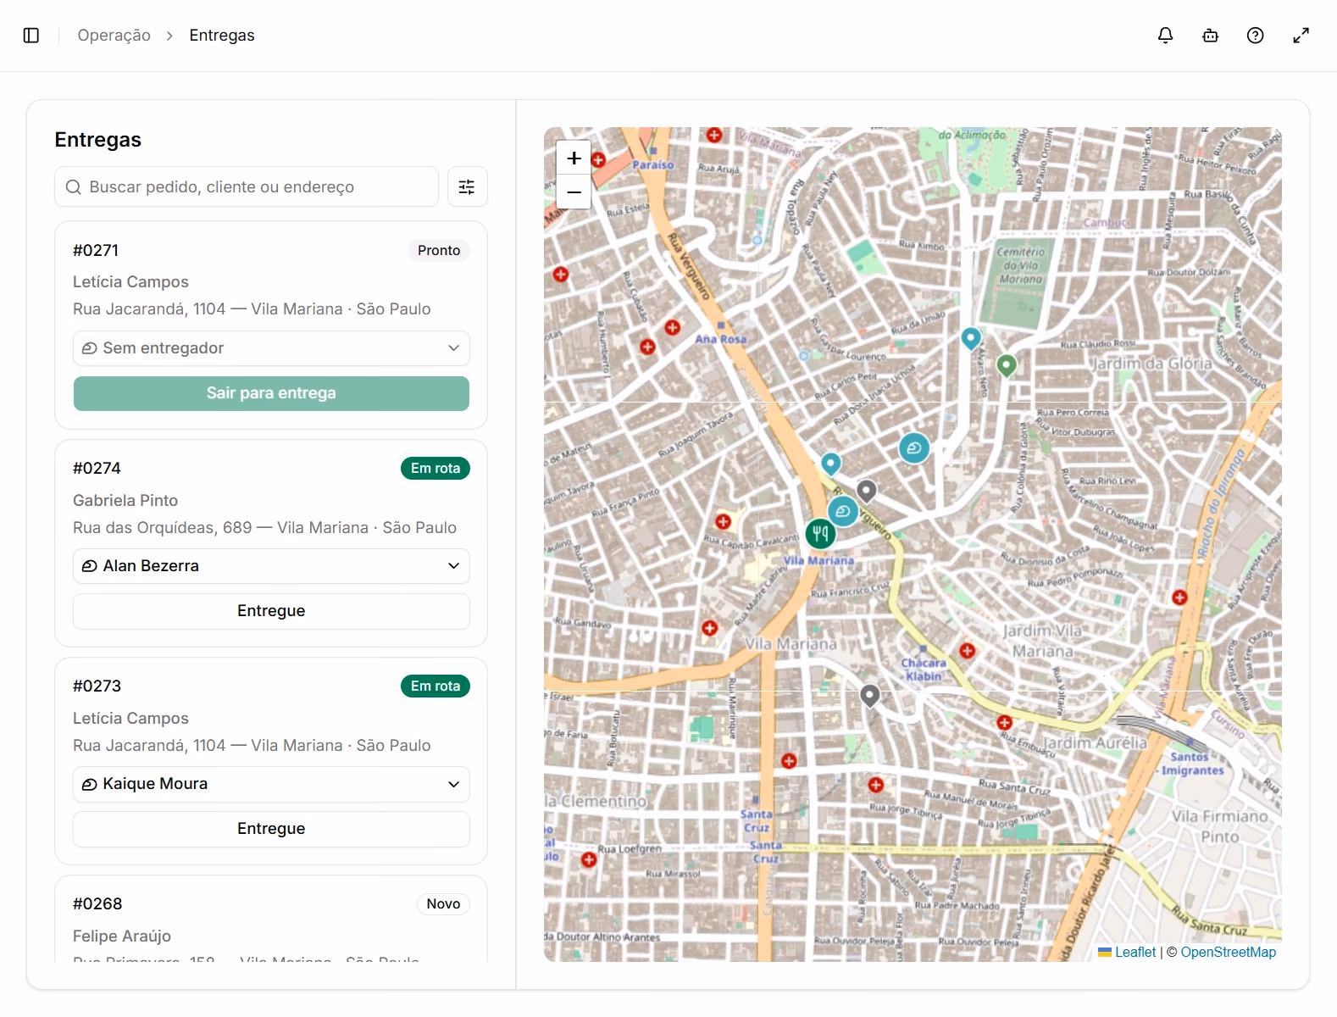Click the Em rota badge on order #0273
The height and width of the screenshot is (1017, 1337).
tap(435, 686)
